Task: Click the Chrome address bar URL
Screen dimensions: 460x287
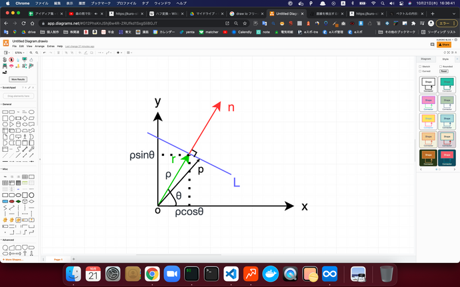Action: coord(103,23)
